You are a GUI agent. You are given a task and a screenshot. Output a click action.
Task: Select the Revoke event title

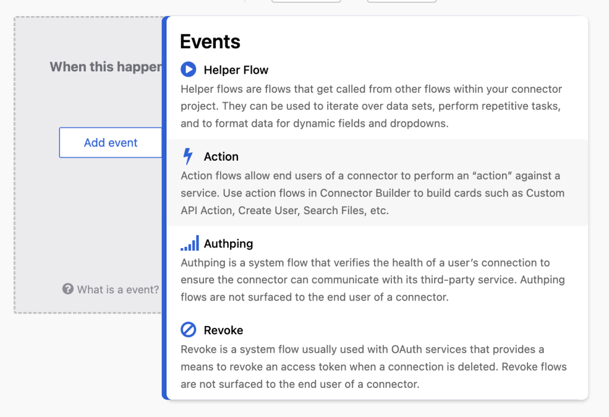click(x=224, y=330)
